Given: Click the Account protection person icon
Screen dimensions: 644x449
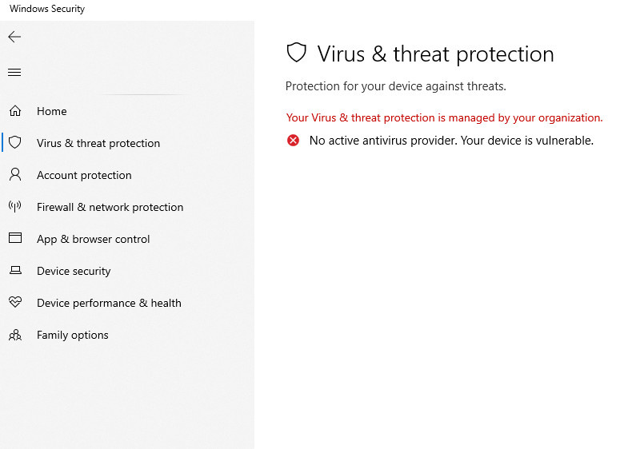Looking at the screenshot, I should click(15, 174).
